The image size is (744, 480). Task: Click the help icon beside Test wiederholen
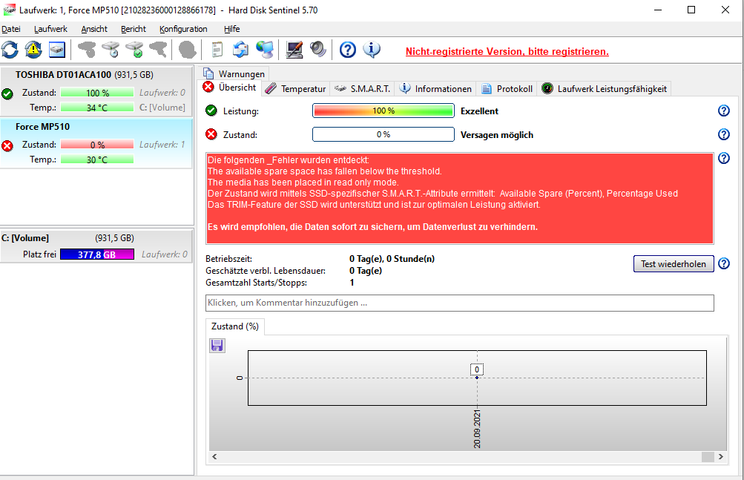[723, 263]
